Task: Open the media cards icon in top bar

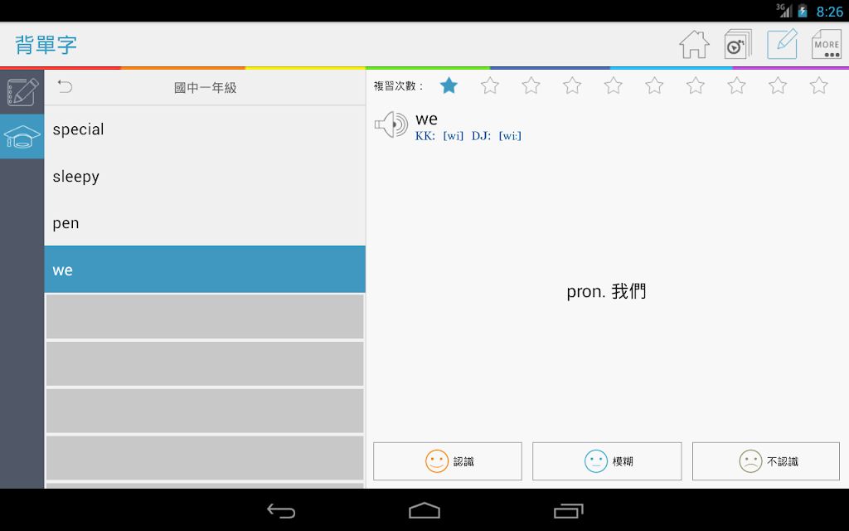Action: coord(738,45)
